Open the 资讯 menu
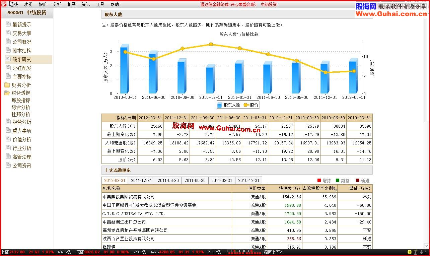430x256 pixels. (x=86, y=4)
